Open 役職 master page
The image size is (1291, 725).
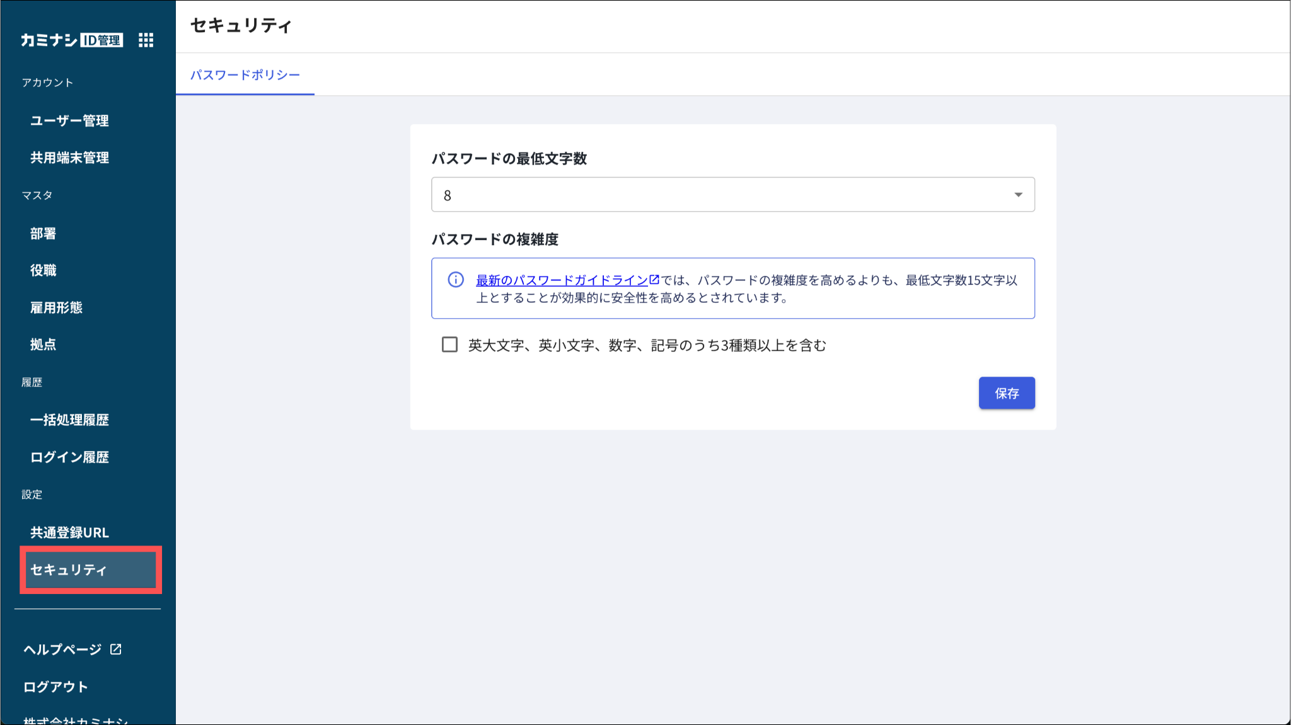coord(43,270)
